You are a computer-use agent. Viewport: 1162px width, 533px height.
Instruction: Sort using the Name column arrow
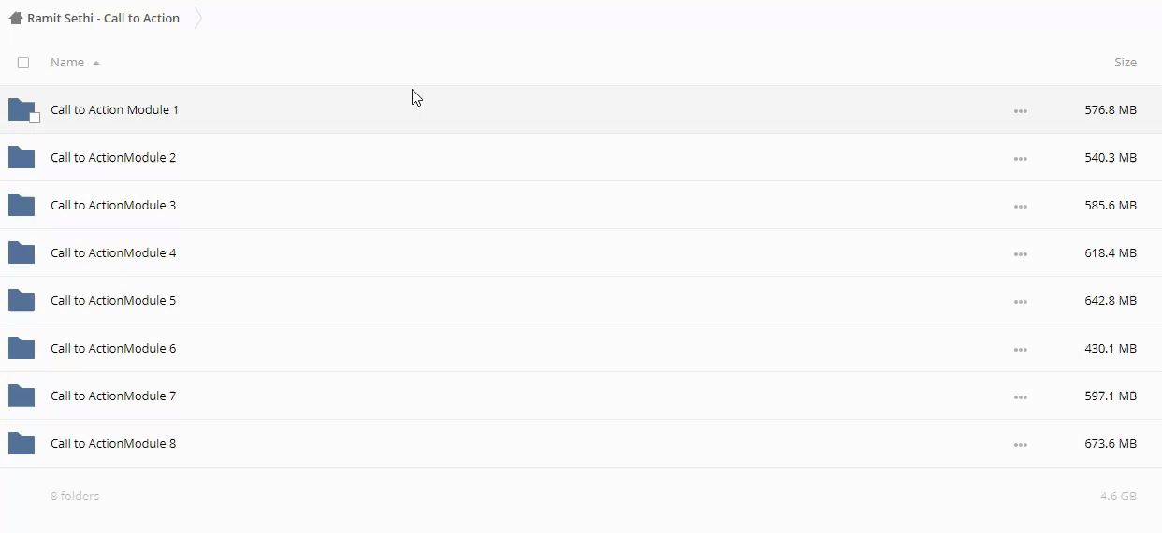coord(96,63)
